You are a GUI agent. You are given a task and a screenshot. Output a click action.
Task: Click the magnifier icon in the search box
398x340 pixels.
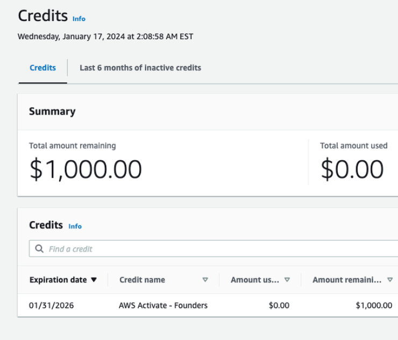coord(39,249)
